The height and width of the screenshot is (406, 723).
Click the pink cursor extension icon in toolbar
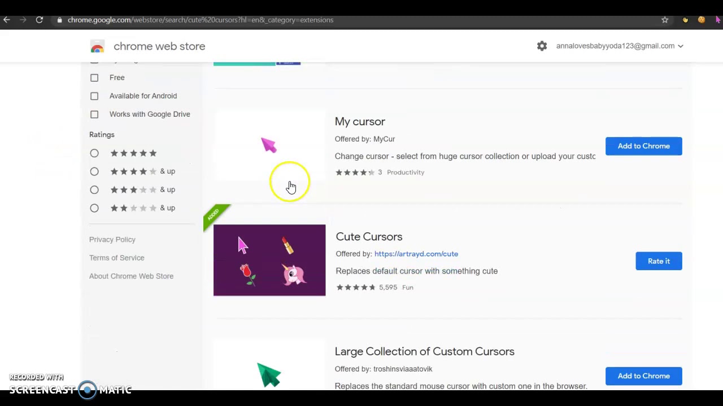[x=718, y=20]
